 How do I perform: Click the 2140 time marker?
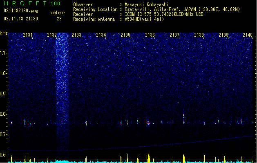pyautogui.click(x=248, y=35)
